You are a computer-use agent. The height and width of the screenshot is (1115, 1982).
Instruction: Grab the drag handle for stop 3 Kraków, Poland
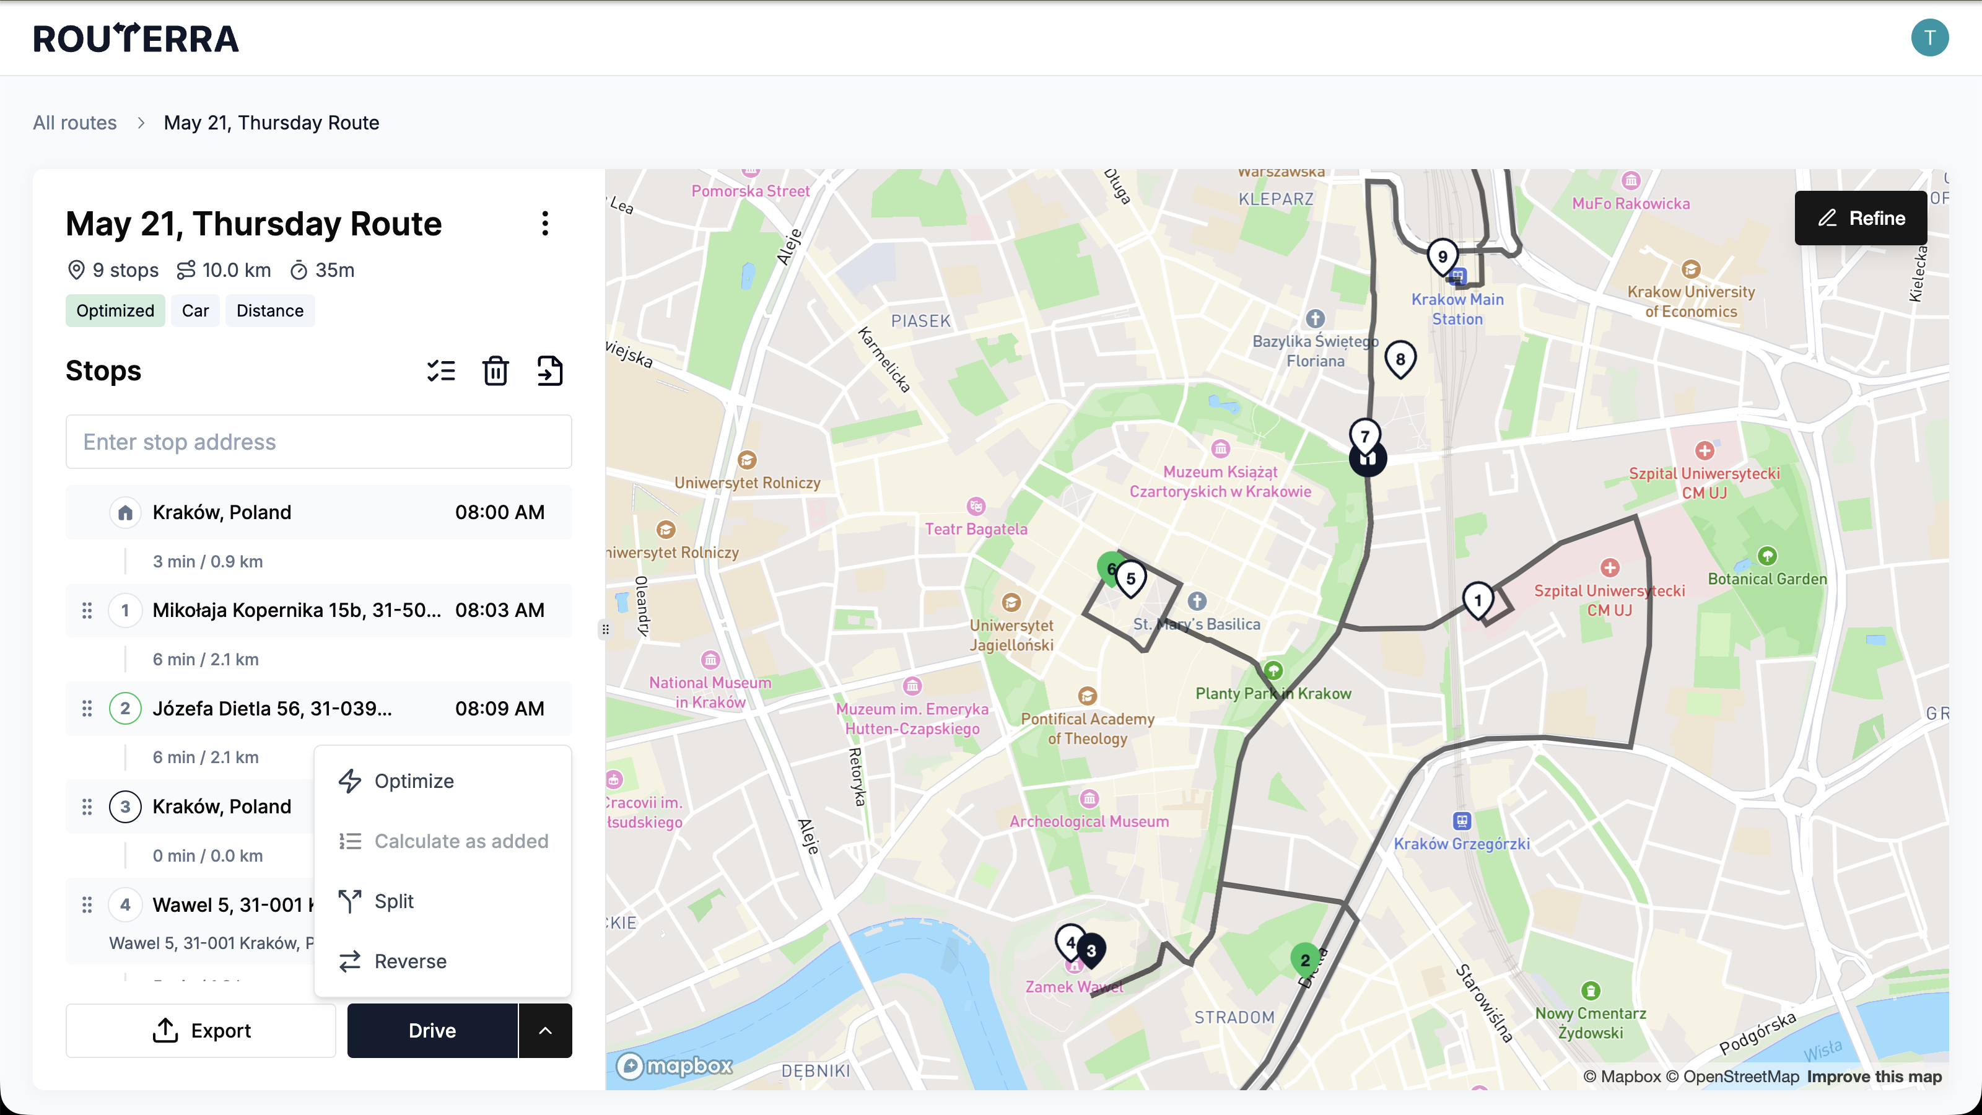[87, 807]
